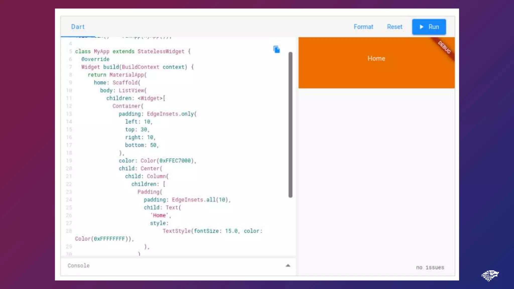Click the copy code clipboard icon
The image size is (514, 289).
click(277, 49)
